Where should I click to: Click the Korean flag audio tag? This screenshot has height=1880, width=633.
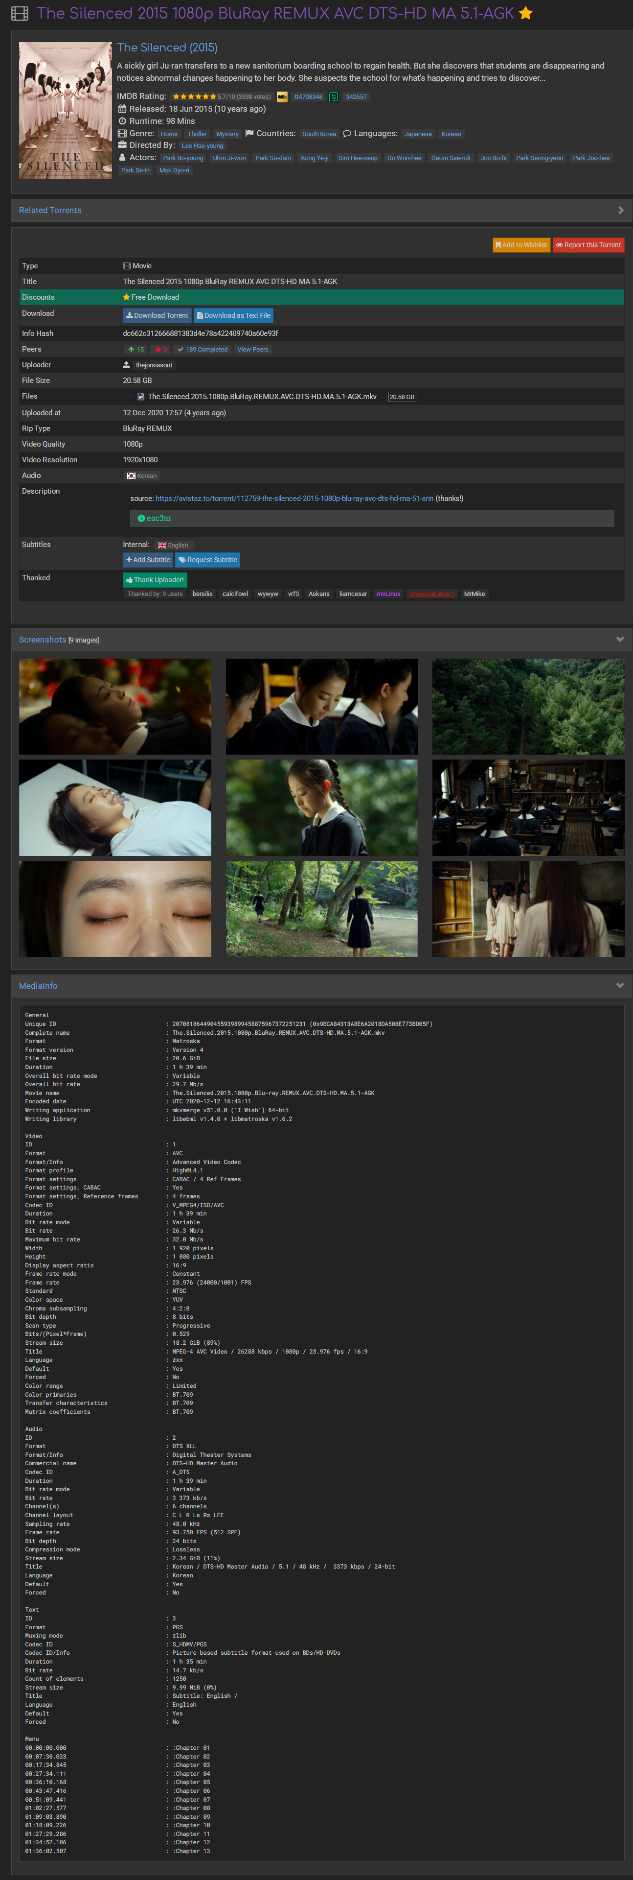click(x=141, y=476)
